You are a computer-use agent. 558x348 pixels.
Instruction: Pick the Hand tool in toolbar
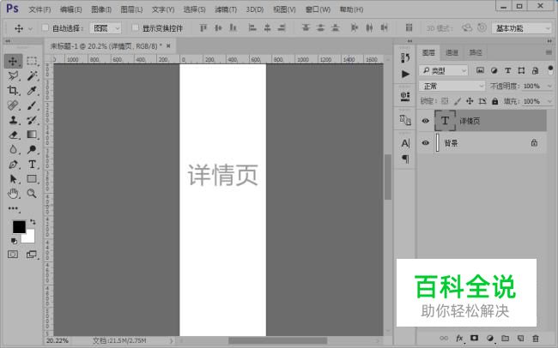[x=13, y=194]
